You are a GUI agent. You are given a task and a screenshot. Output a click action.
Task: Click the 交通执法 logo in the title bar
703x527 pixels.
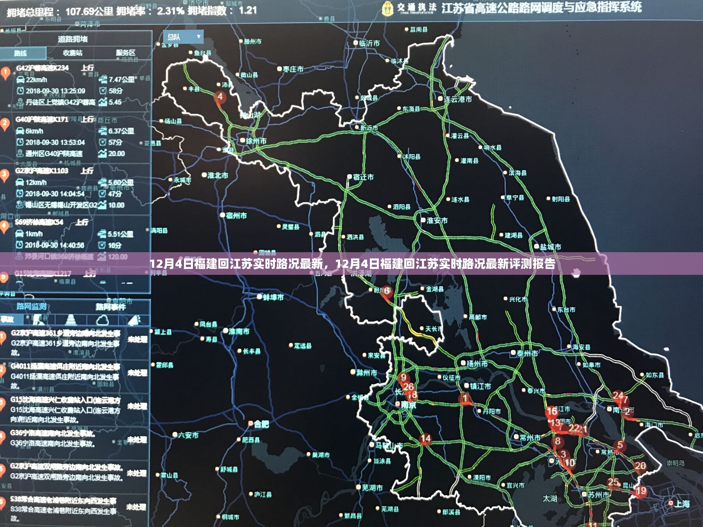point(410,8)
